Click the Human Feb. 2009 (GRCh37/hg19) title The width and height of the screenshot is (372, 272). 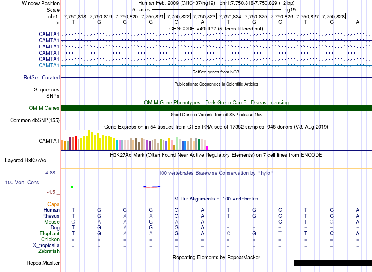(177, 3)
